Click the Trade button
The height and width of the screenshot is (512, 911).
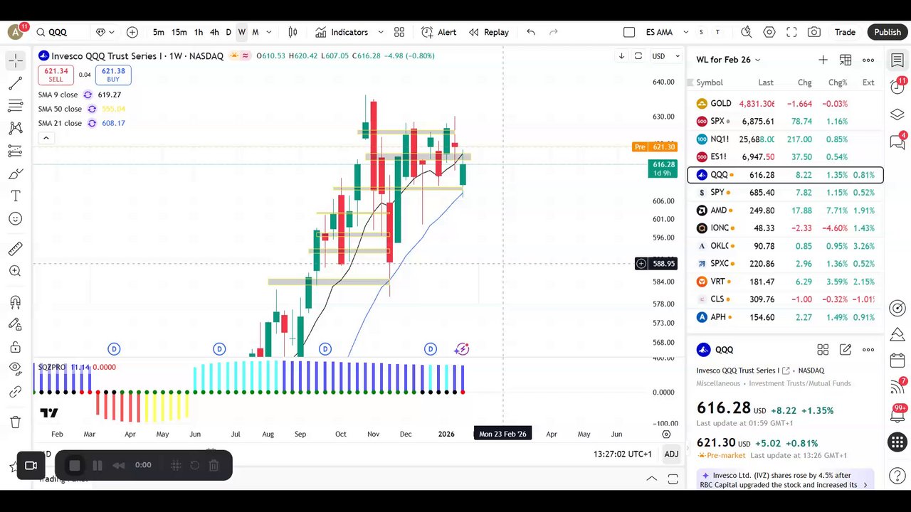[x=845, y=32]
